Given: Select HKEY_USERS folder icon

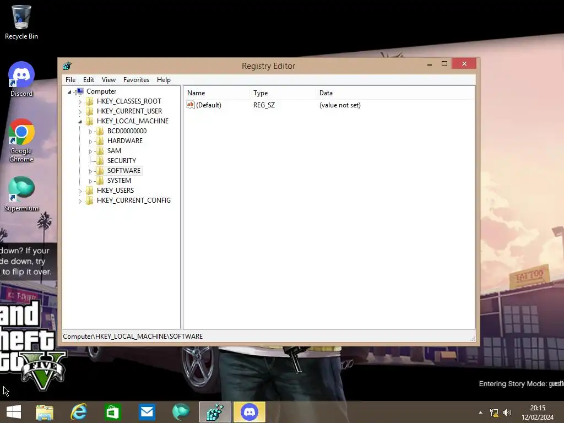Looking at the screenshot, I should pos(90,190).
